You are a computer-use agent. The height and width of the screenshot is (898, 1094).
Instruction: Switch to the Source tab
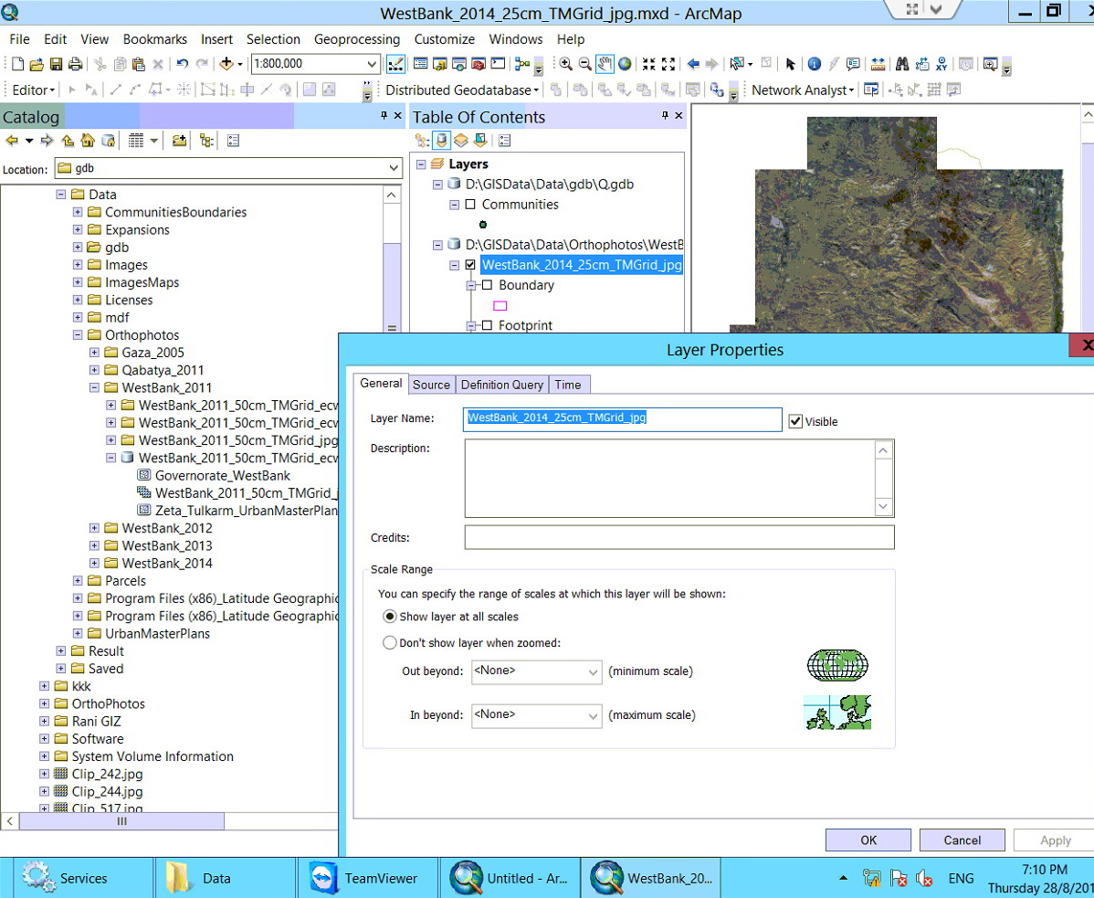coord(431,385)
